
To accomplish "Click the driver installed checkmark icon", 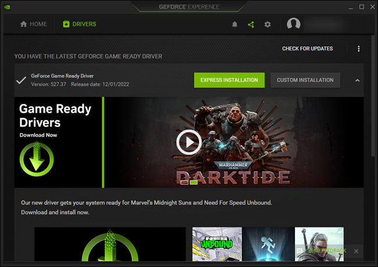I will tap(21, 80).
